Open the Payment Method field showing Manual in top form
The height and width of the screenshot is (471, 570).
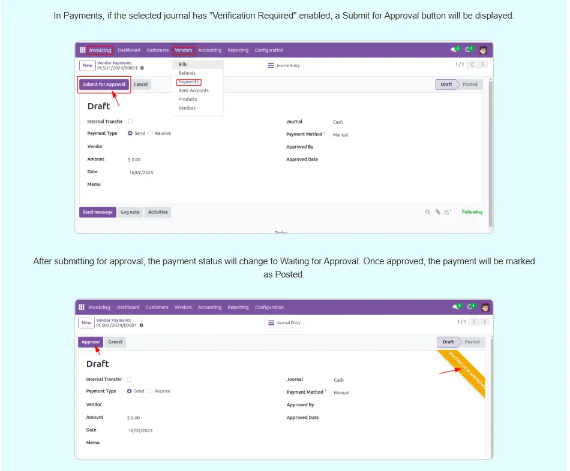(340, 135)
